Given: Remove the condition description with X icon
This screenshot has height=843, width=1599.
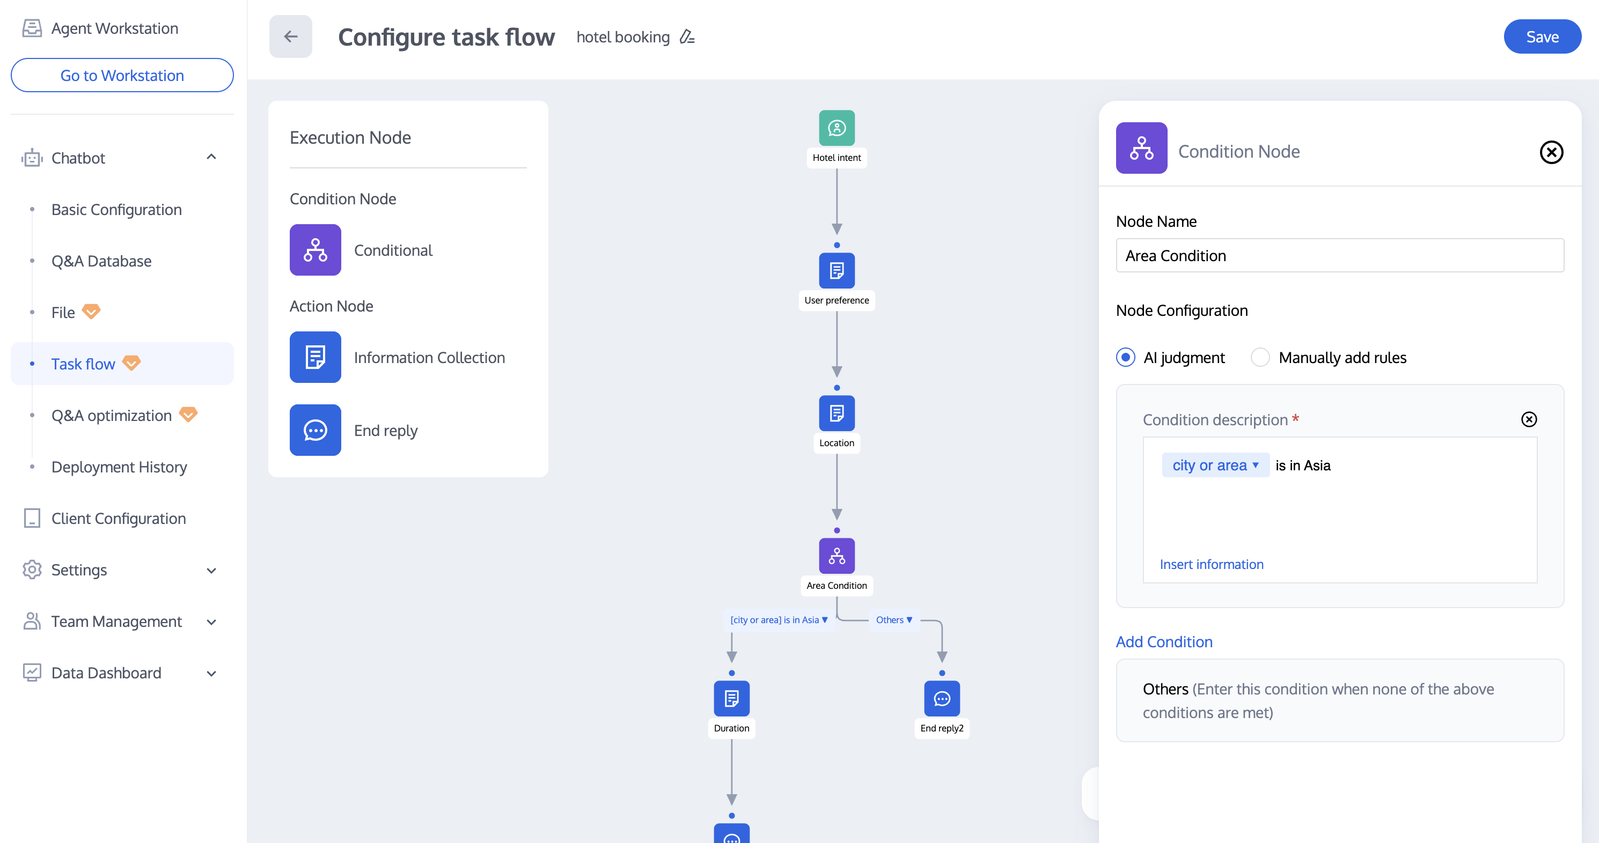Looking at the screenshot, I should pyautogui.click(x=1529, y=419).
